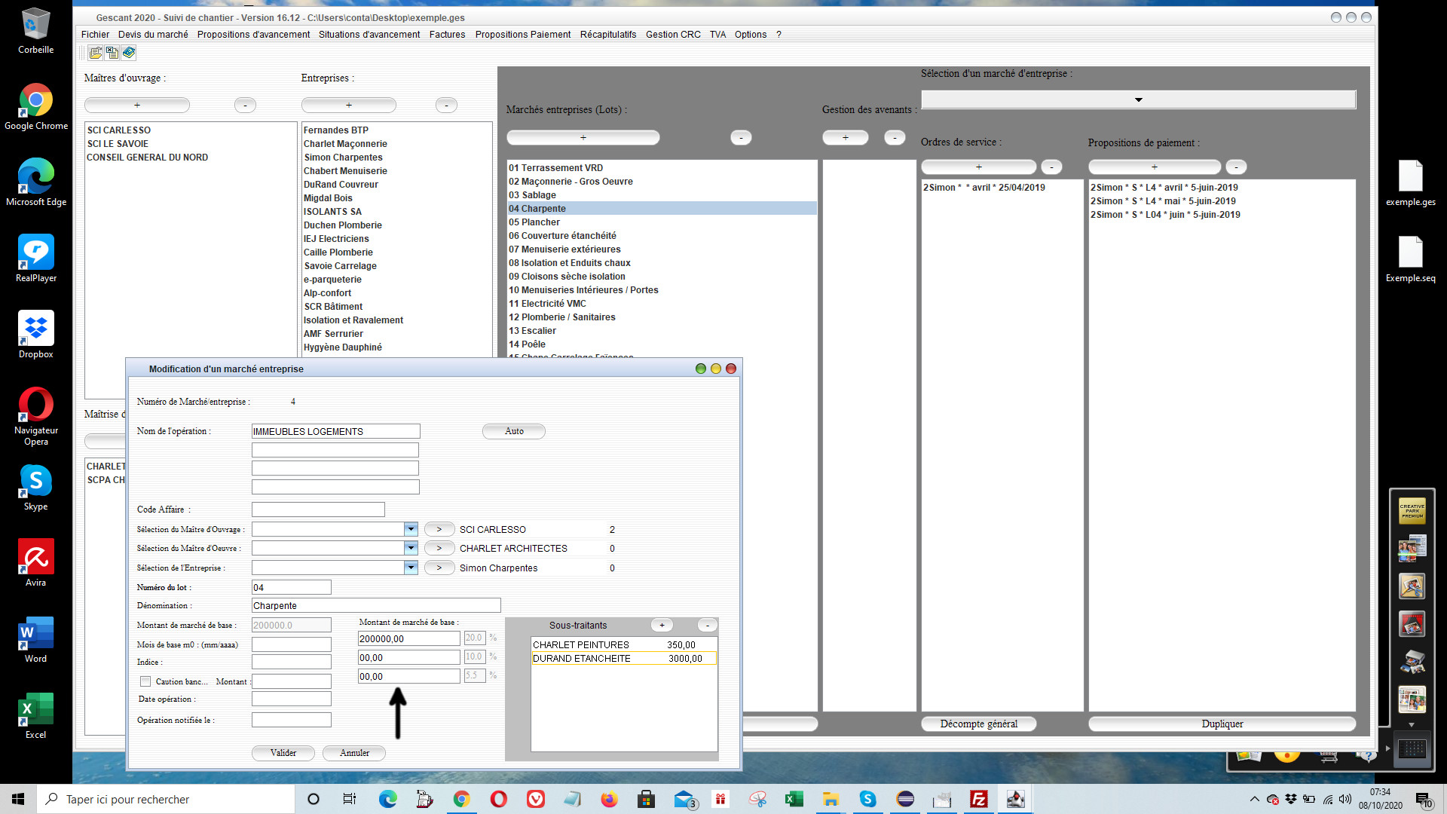Add a Sous-traitant with plus button

click(662, 626)
